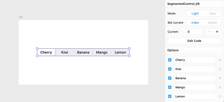Image resolution: width=224 pixels, height=102 pixels.
Task: Click the Current index input field
Action: 194,32
